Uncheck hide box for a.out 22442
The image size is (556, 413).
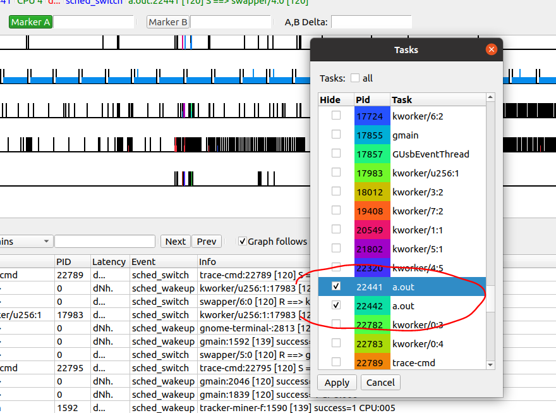336,305
